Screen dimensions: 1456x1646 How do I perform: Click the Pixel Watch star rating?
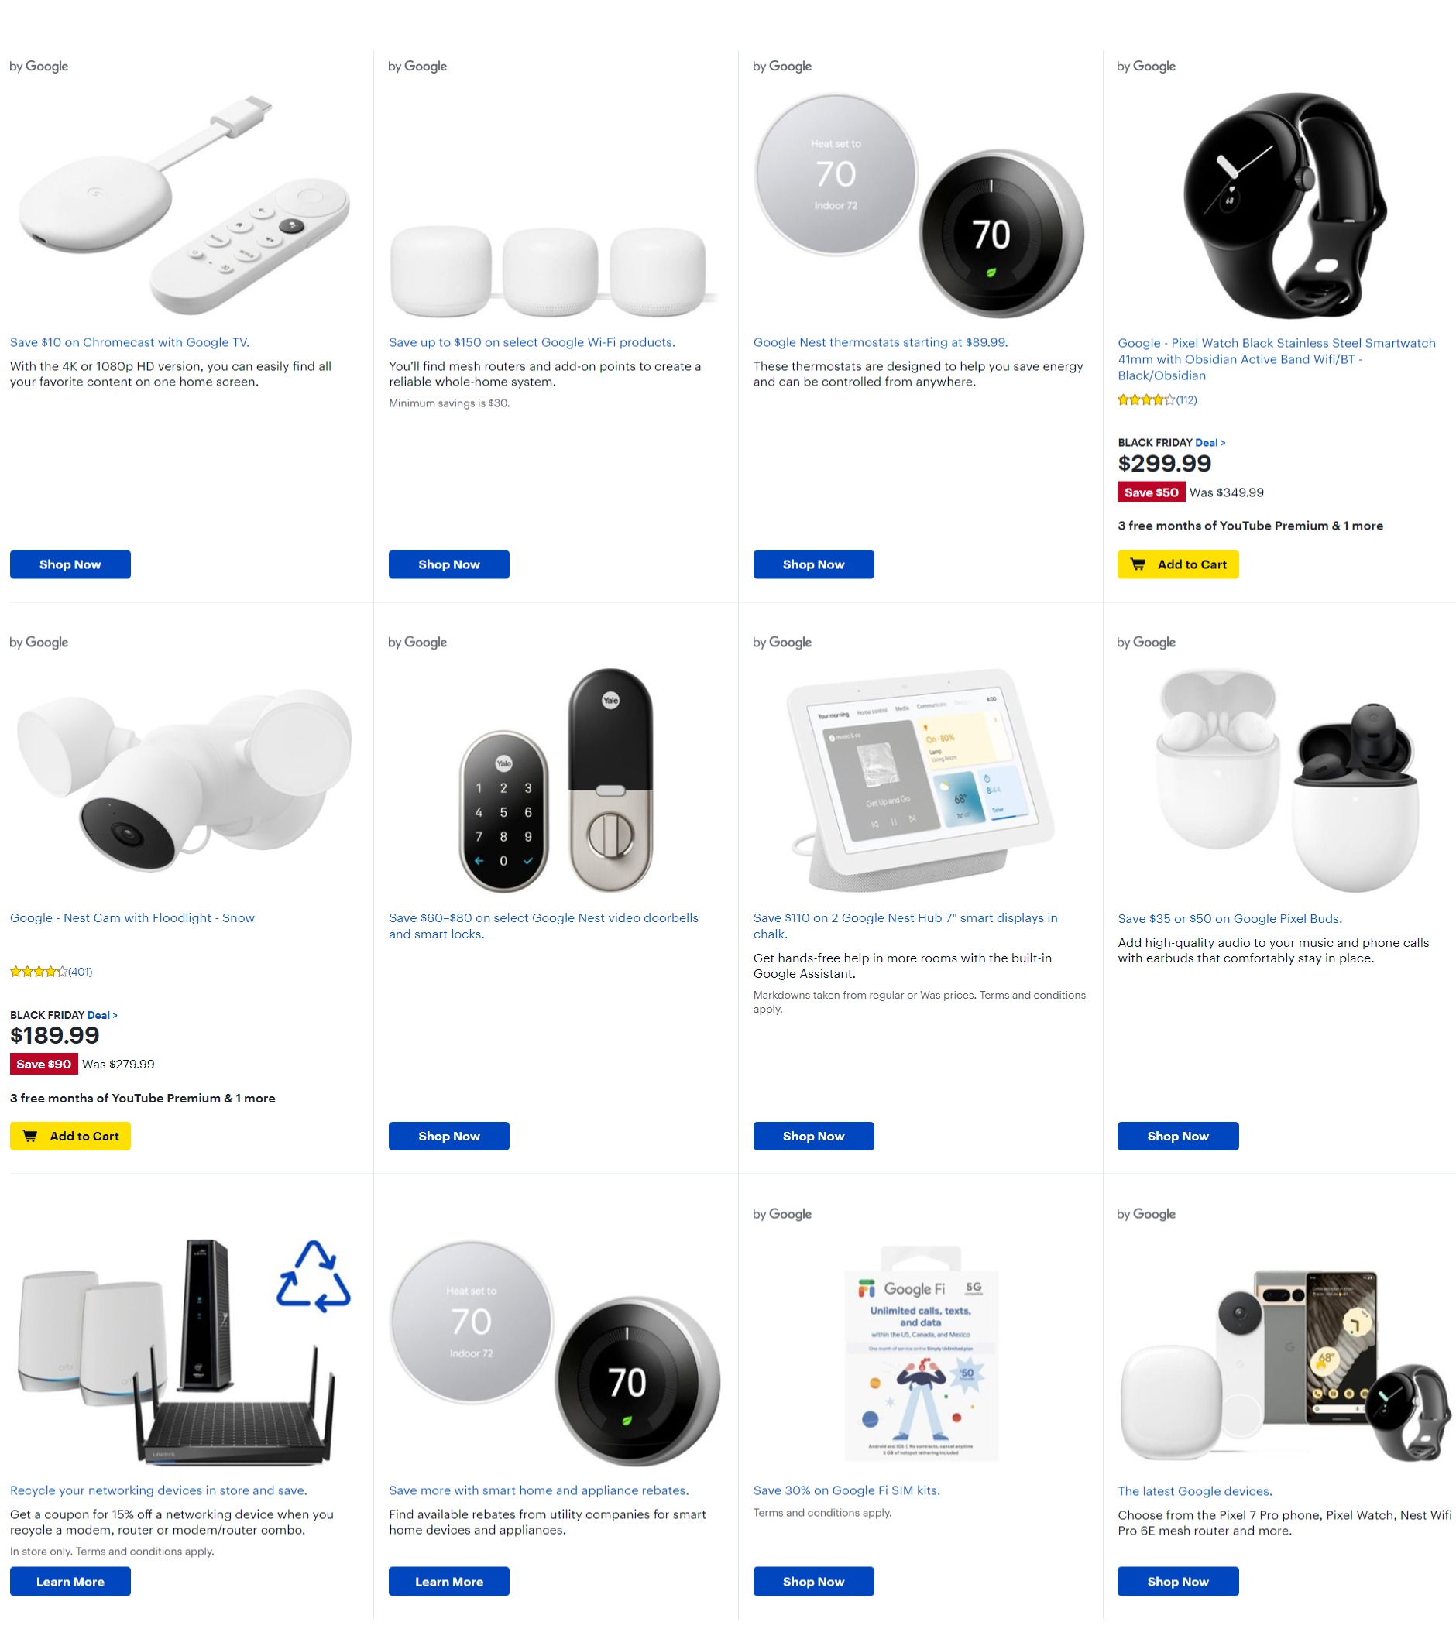point(1157,400)
